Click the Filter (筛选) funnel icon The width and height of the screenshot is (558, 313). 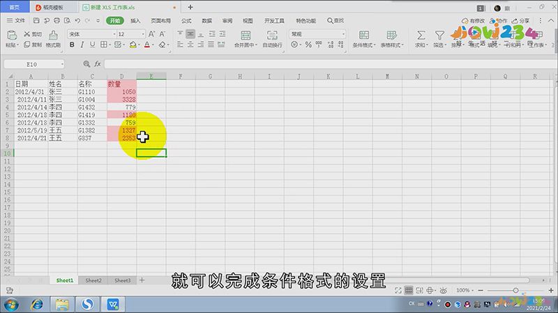click(439, 35)
